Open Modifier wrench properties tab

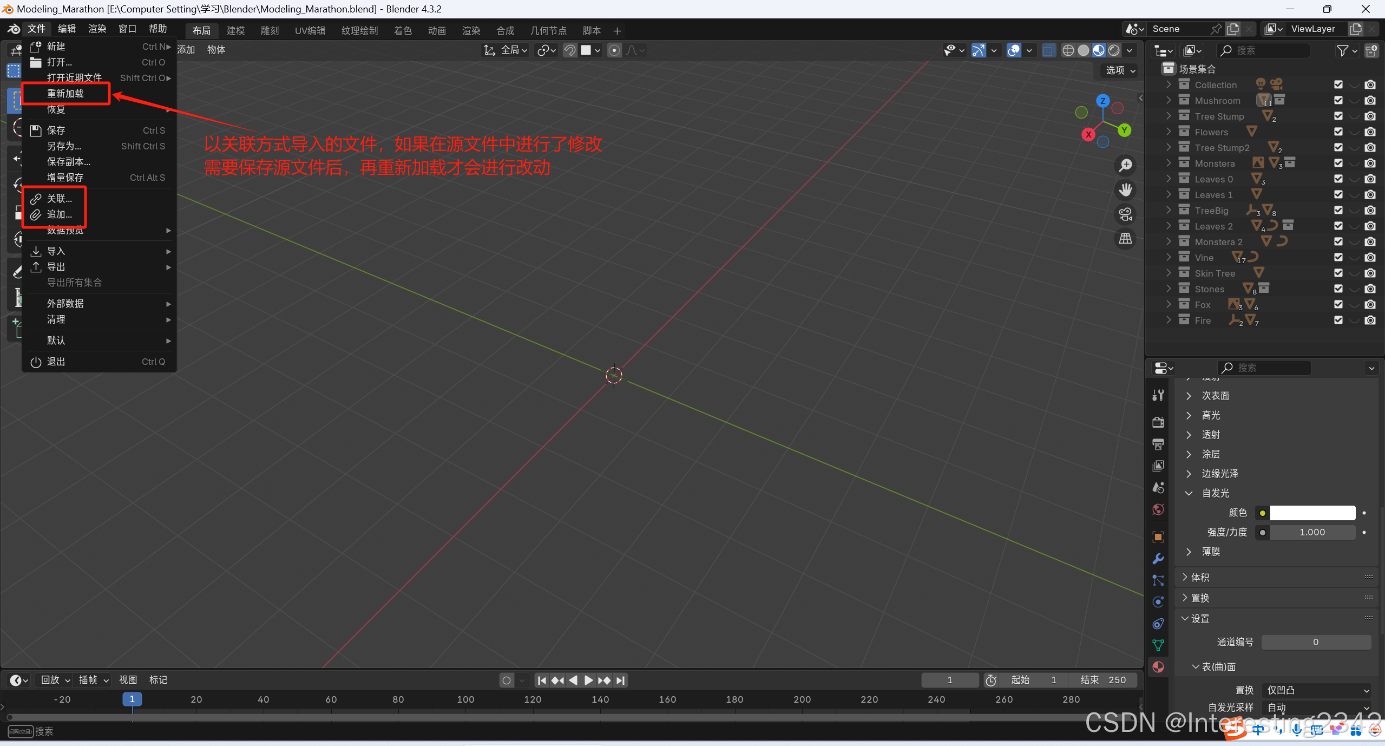(1158, 559)
